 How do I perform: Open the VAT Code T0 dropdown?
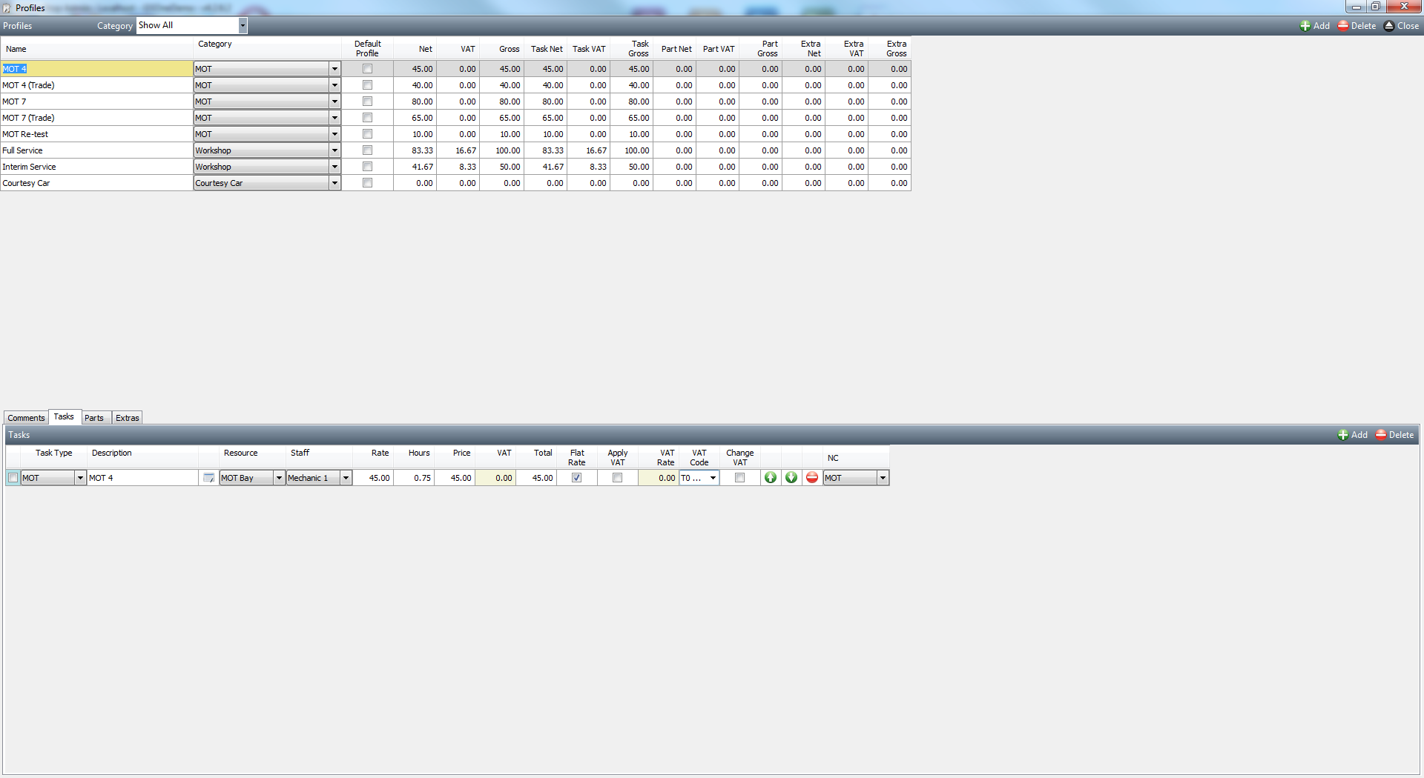click(x=713, y=478)
